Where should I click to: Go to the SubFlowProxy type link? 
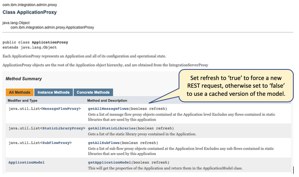[60, 143]
